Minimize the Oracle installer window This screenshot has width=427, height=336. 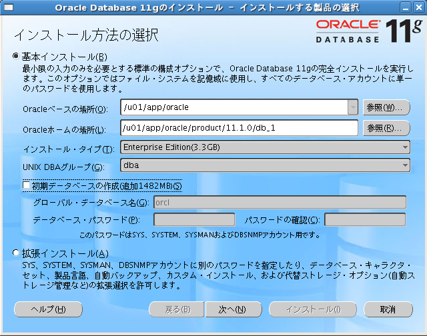click(x=405, y=7)
